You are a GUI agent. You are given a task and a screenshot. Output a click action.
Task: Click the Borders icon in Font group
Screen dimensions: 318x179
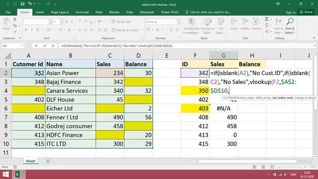click(x=49, y=30)
